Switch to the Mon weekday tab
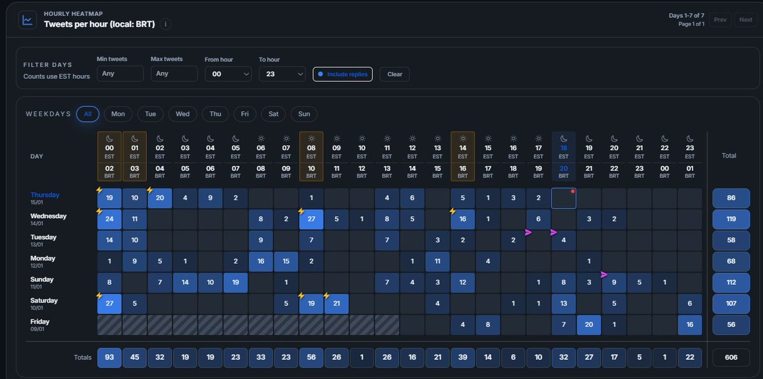 [x=118, y=114]
